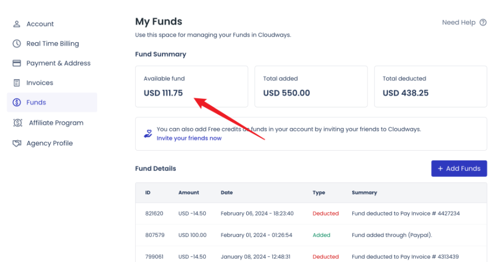Click the Real Time Billing clock icon
The image size is (498, 262).
pos(17,44)
